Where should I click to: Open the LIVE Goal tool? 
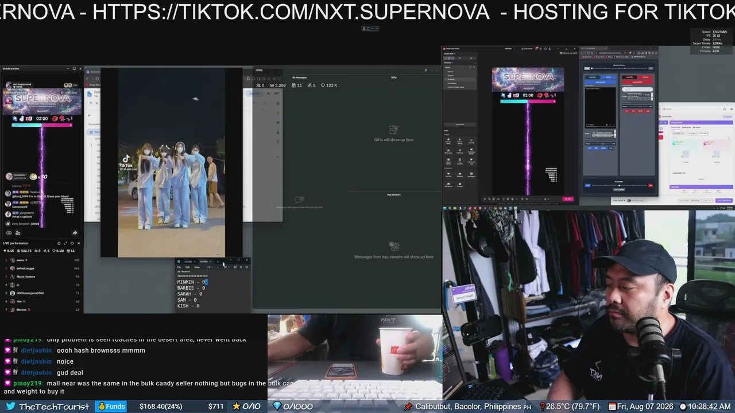point(460,151)
